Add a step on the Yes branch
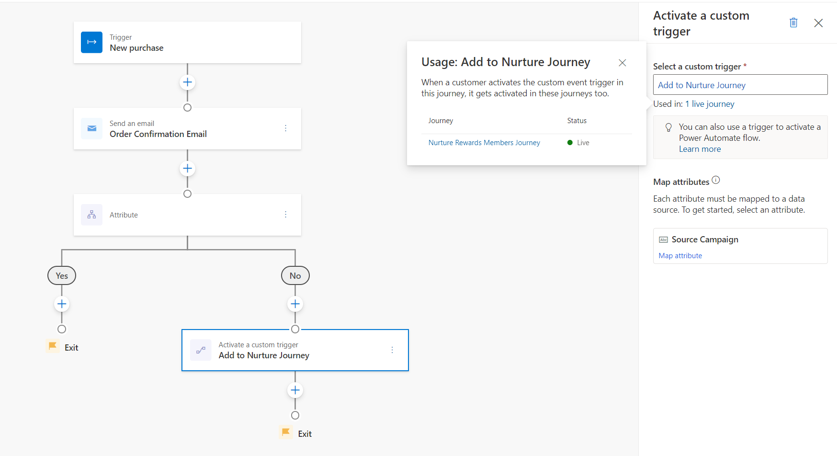 pyautogui.click(x=62, y=304)
